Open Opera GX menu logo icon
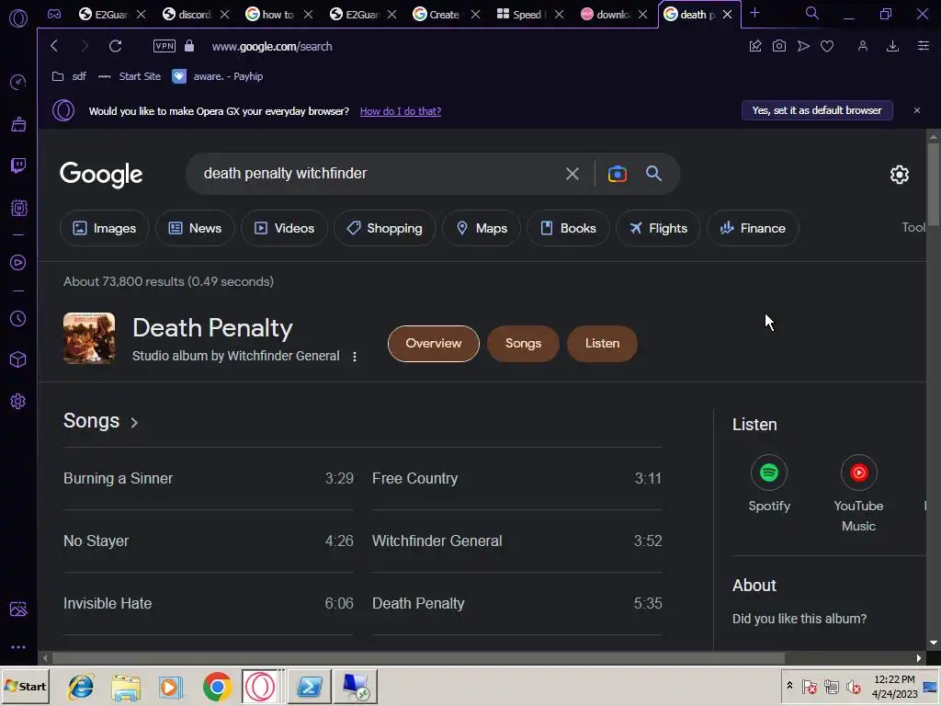This screenshot has width=941, height=706. (x=18, y=18)
